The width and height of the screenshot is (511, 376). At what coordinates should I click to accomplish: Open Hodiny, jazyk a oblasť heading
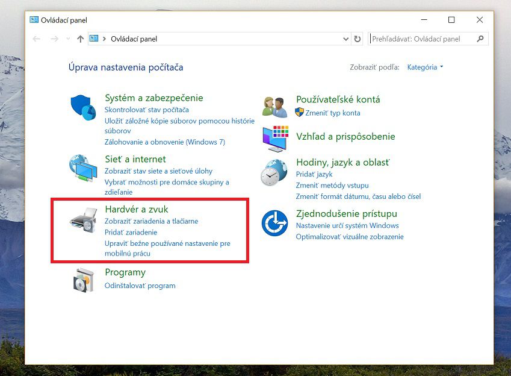tap(343, 162)
